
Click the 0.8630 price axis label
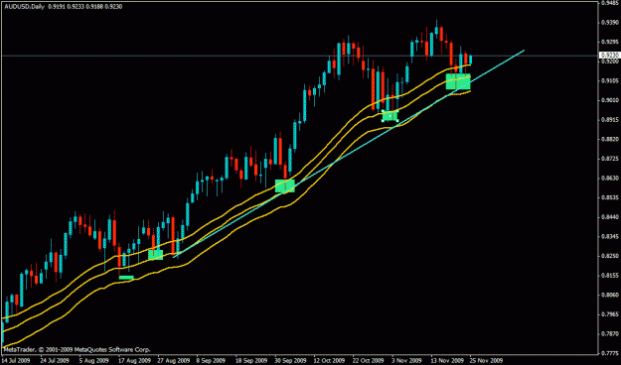pyautogui.click(x=609, y=178)
